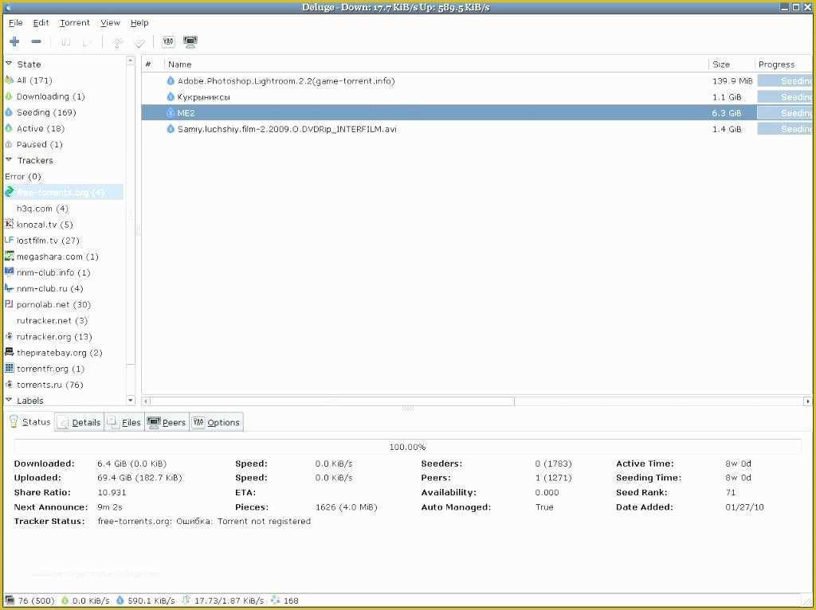
Task: Switch to the Options tab
Action: tap(217, 422)
